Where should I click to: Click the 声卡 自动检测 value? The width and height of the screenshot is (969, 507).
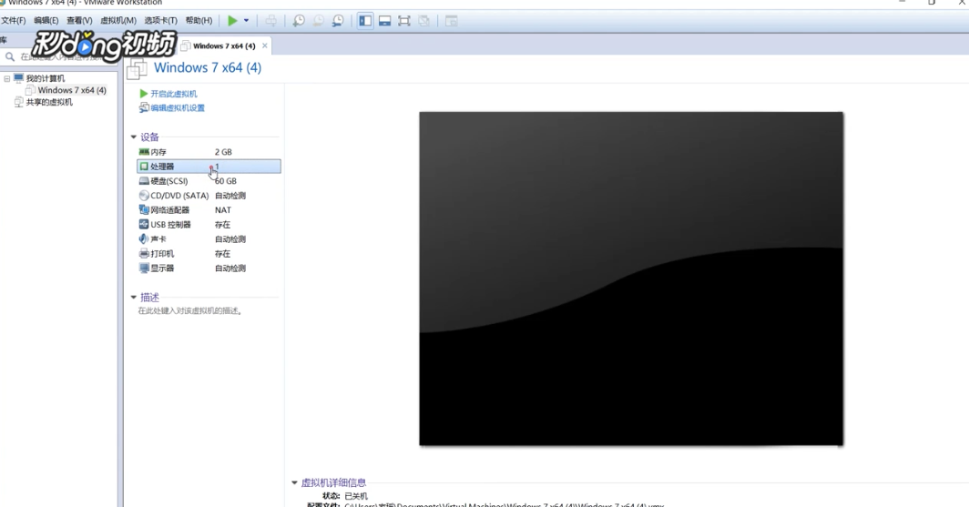click(x=229, y=239)
